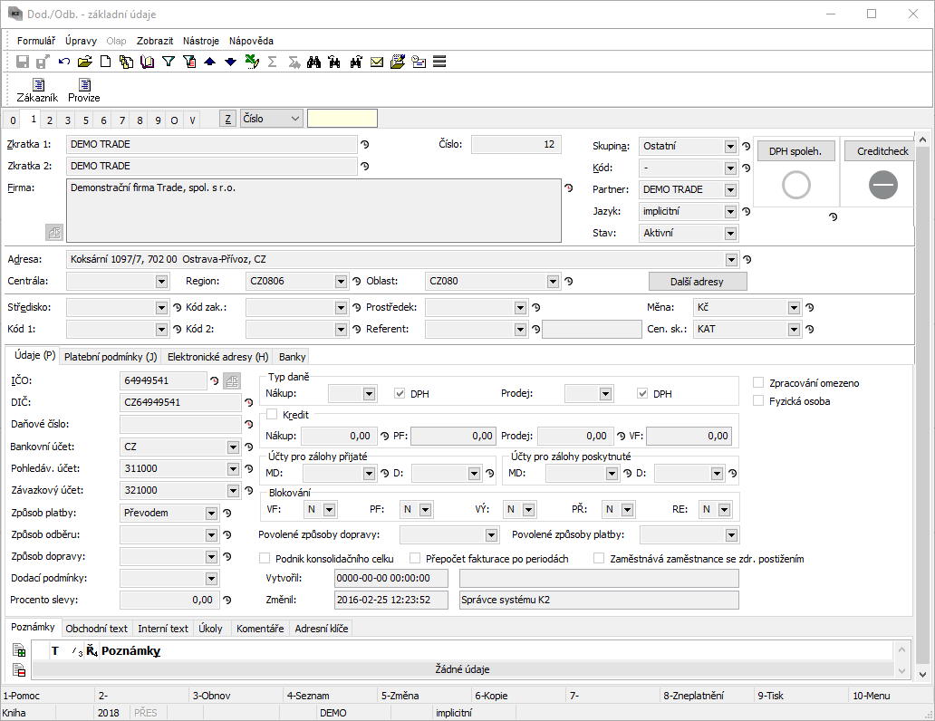Click the open folder icon in toolbar
The height and width of the screenshot is (721, 935).
click(x=85, y=62)
